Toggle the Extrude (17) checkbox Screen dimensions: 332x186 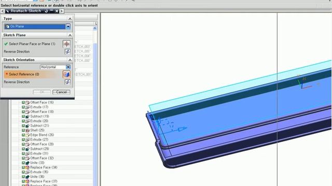tap(23, 107)
